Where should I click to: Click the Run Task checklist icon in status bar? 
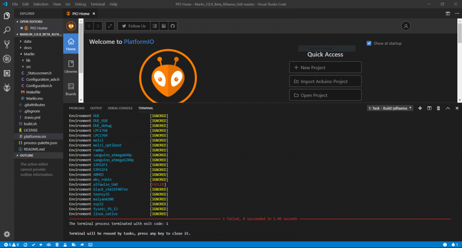pos(73,245)
